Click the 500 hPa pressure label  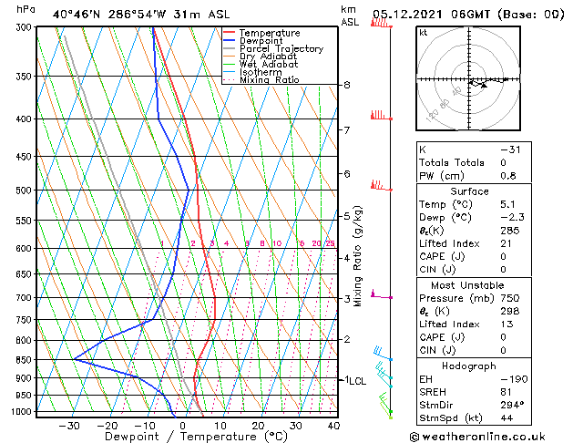click(x=24, y=191)
